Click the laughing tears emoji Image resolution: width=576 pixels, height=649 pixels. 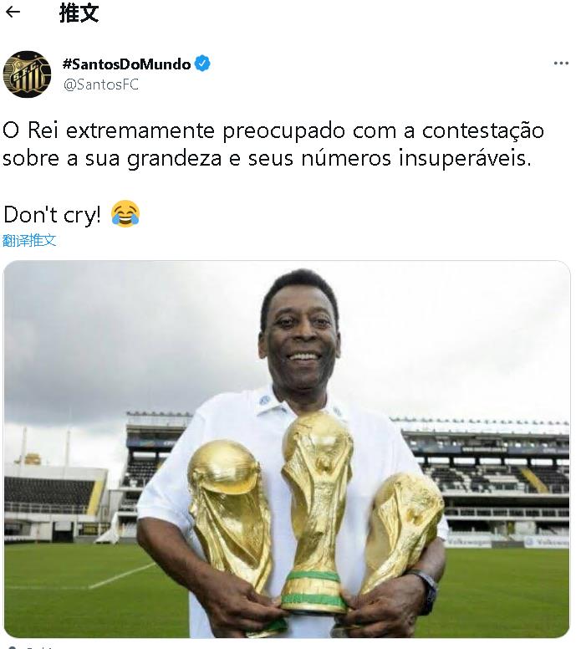(x=125, y=213)
